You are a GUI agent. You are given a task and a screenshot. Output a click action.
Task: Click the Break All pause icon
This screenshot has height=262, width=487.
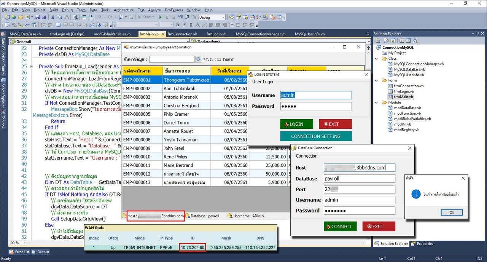click(167, 17)
